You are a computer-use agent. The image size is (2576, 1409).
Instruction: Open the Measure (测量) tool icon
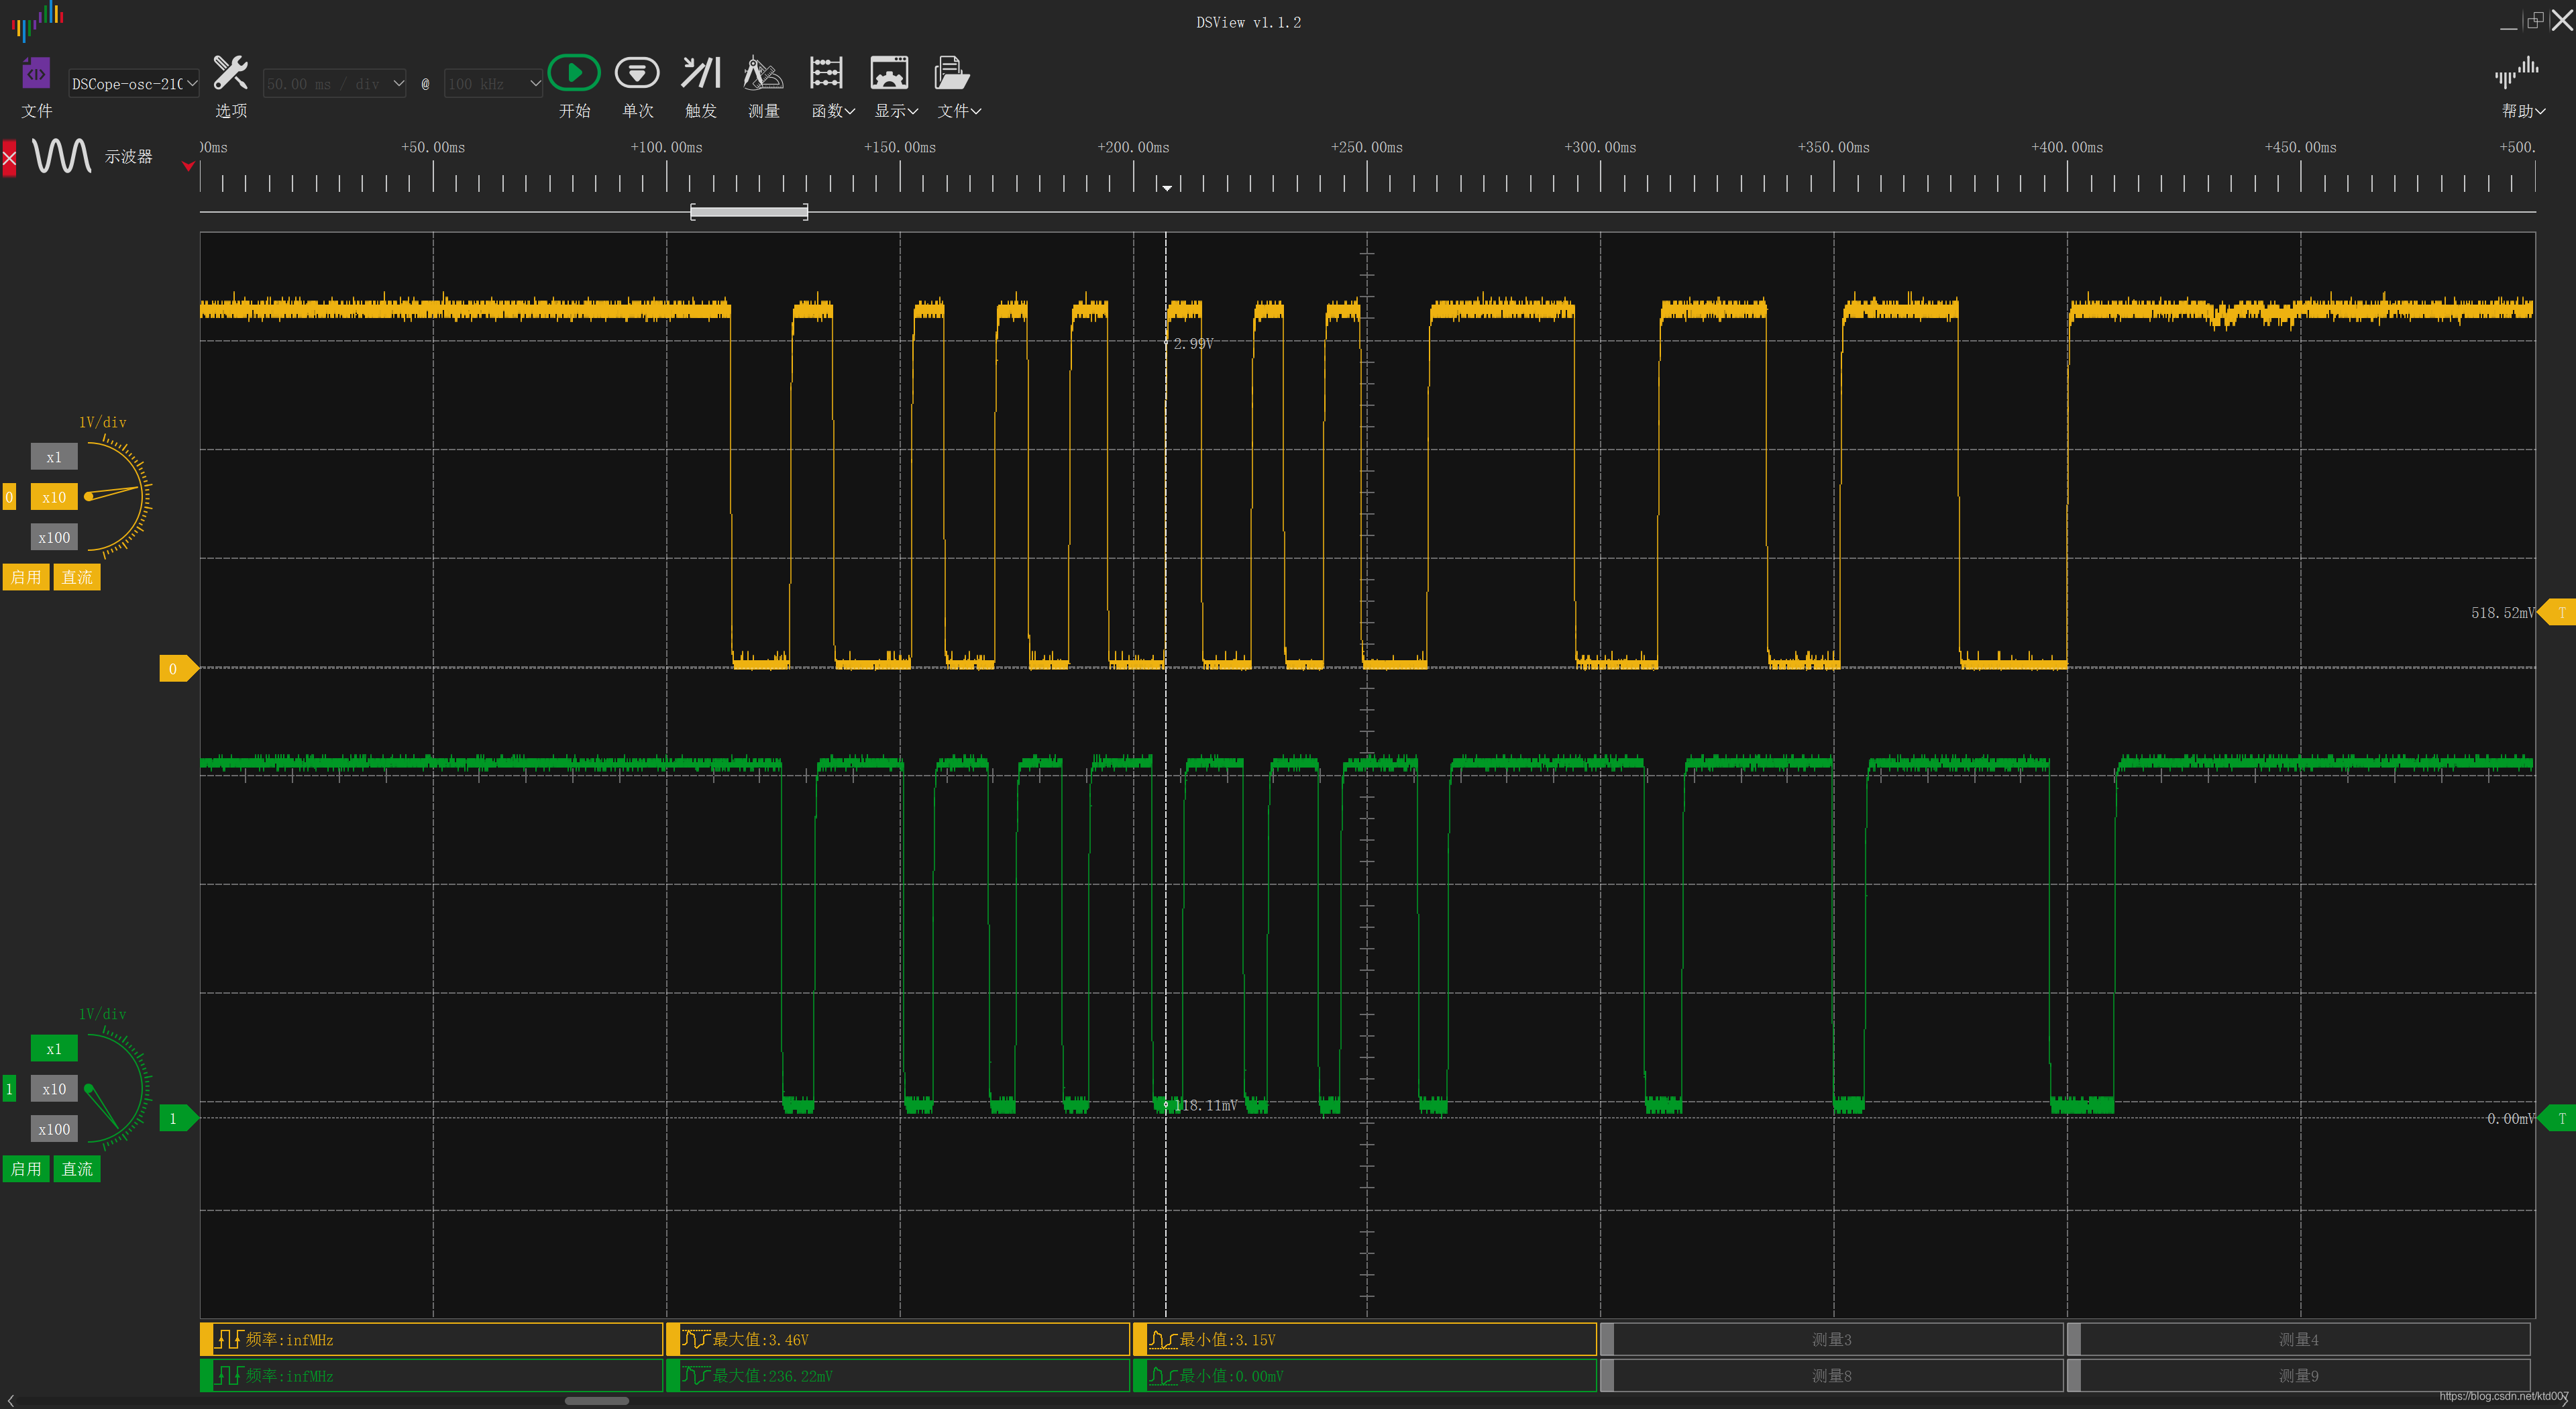[763, 73]
